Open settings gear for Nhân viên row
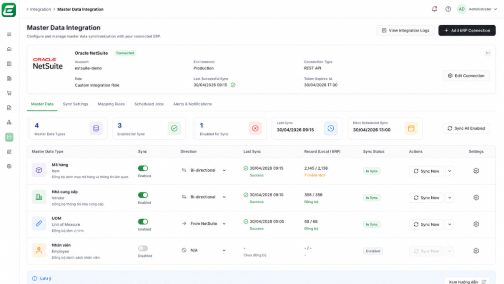Viewport: 504px width, 284px height. pos(476,251)
